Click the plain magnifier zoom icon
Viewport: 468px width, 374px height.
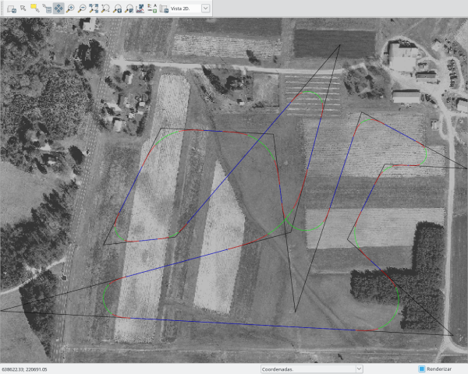coord(105,8)
